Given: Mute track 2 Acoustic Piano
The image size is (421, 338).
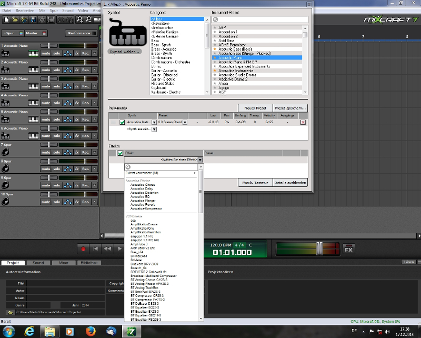Looking at the screenshot, I should pos(46,70).
